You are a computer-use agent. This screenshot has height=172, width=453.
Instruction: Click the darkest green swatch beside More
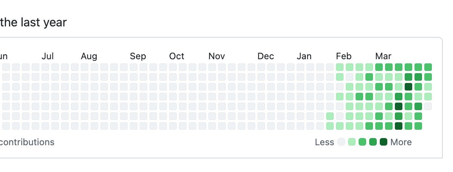(384, 142)
